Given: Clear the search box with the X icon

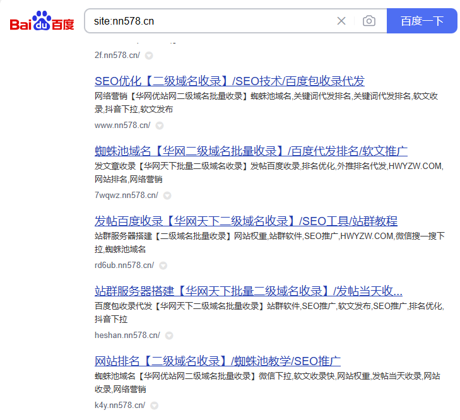Looking at the screenshot, I should click(341, 21).
